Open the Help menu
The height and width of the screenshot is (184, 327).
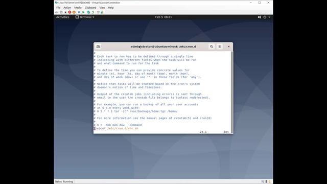pyautogui.click(x=111, y=8)
